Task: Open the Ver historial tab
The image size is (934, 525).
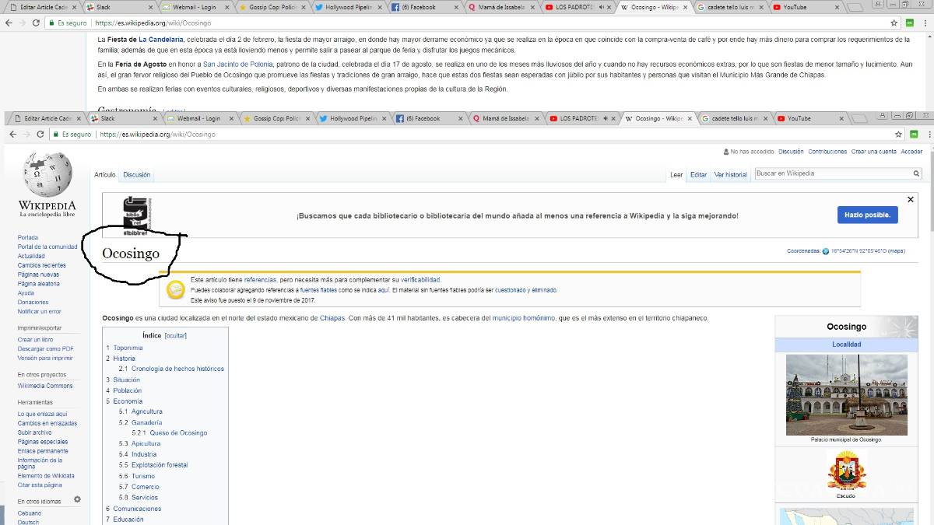Action: [x=730, y=175]
